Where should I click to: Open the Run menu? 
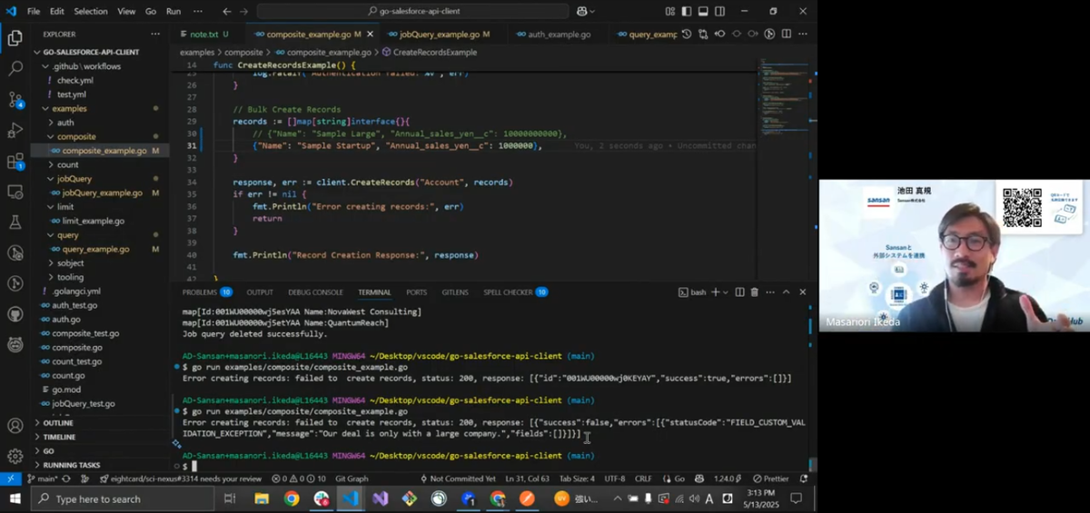pyautogui.click(x=173, y=11)
